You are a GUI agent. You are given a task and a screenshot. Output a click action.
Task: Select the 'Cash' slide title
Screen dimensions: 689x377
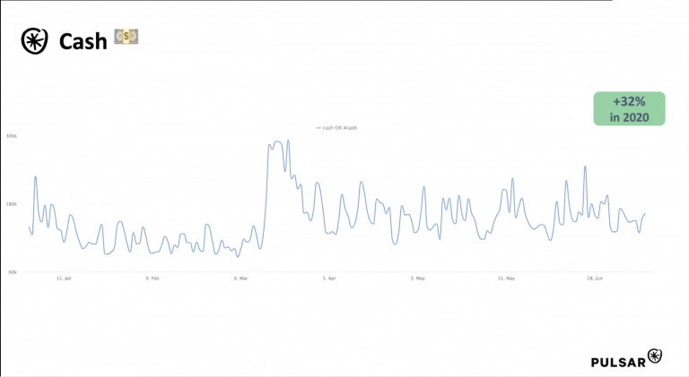pos(83,41)
